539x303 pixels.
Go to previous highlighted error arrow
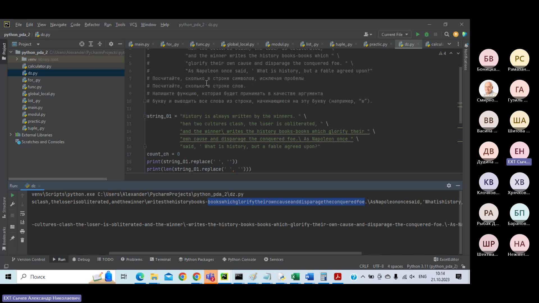coord(451,53)
